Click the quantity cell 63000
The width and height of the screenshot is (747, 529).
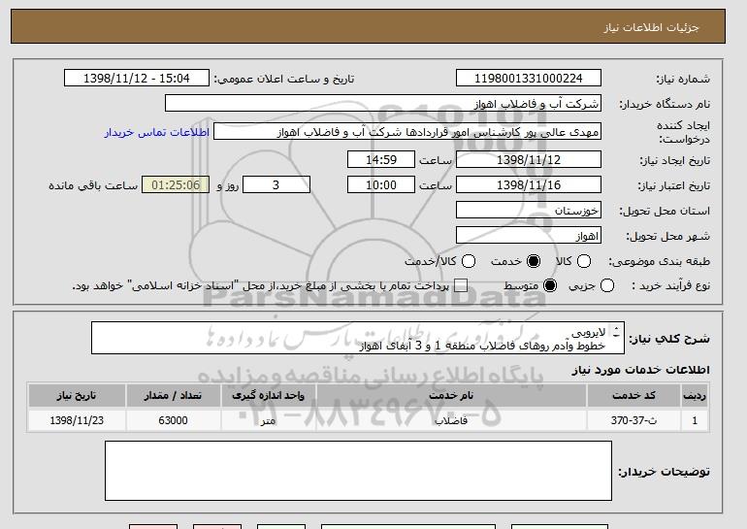173,420
